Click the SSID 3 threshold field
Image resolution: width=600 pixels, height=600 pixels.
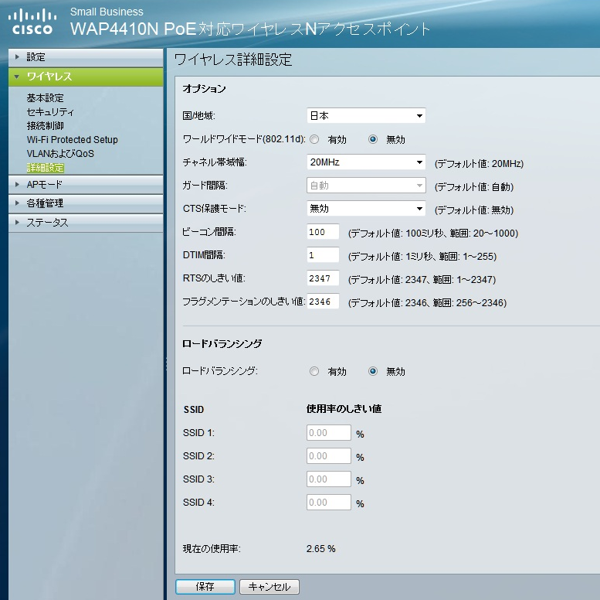click(329, 479)
